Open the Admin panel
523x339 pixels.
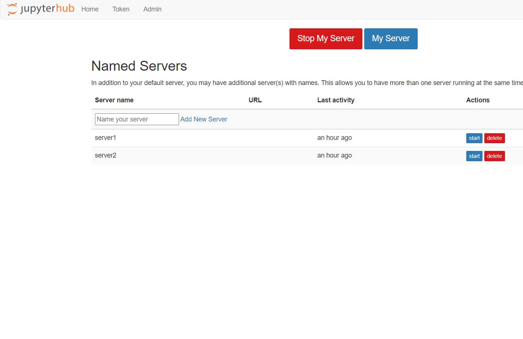pos(152,9)
